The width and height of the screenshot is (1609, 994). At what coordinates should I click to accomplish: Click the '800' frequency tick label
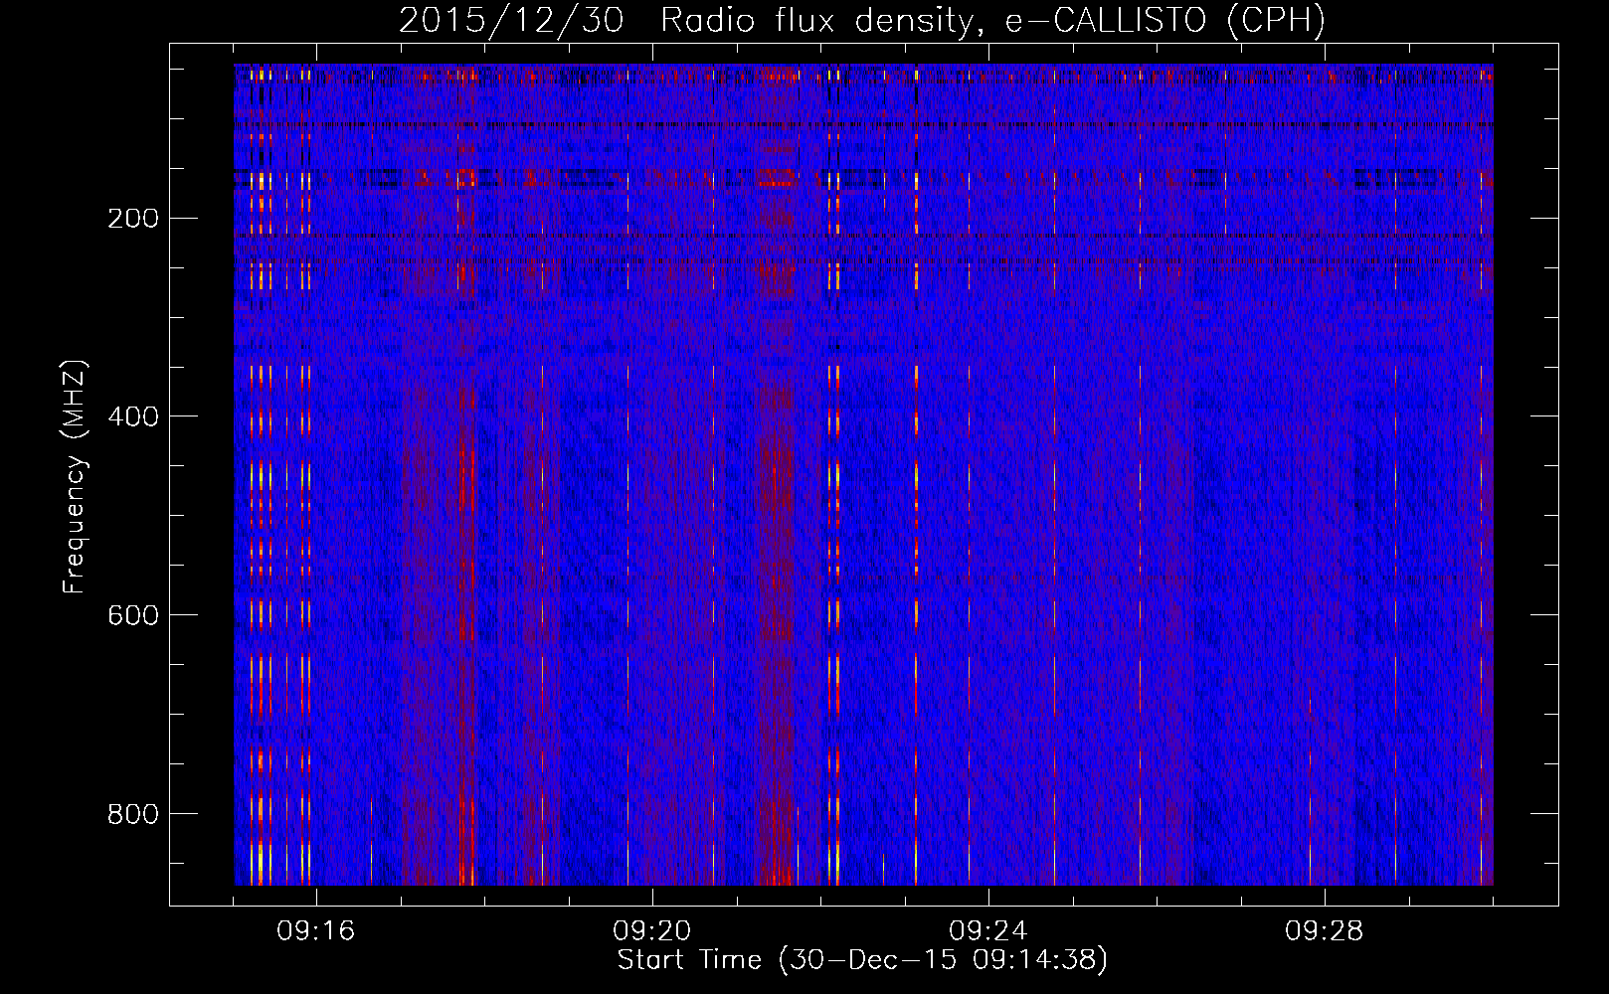[133, 814]
